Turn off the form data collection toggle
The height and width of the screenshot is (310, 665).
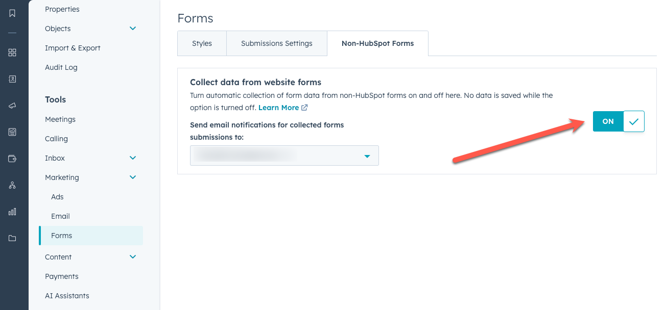[x=618, y=121]
